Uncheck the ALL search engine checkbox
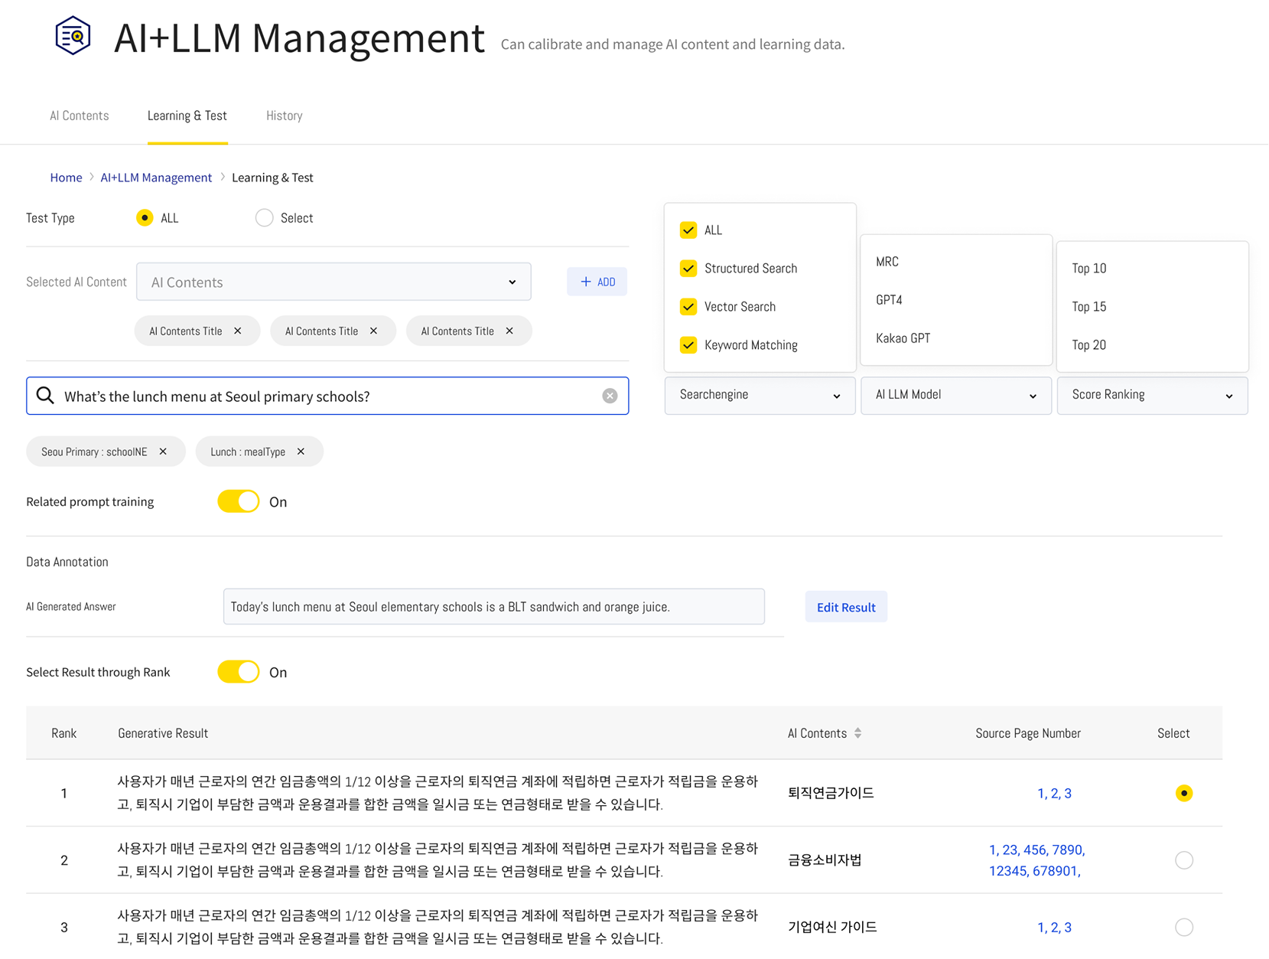1269x959 pixels. pyautogui.click(x=688, y=230)
